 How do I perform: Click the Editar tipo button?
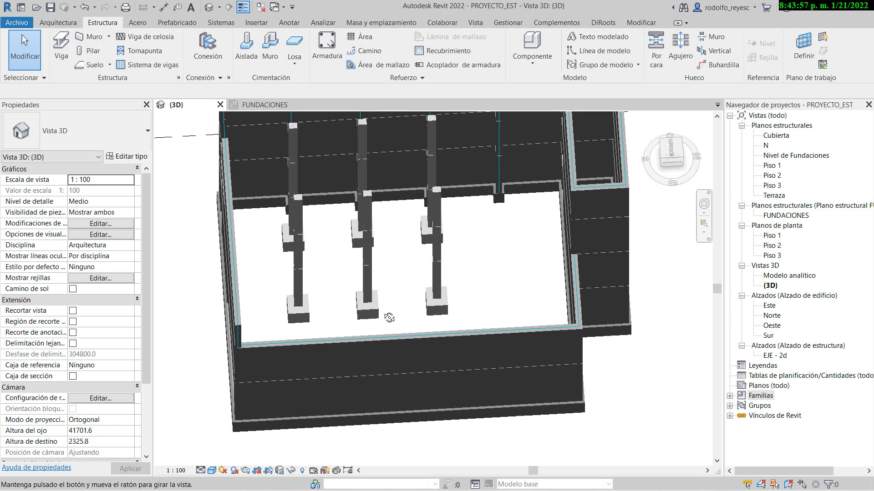(127, 156)
